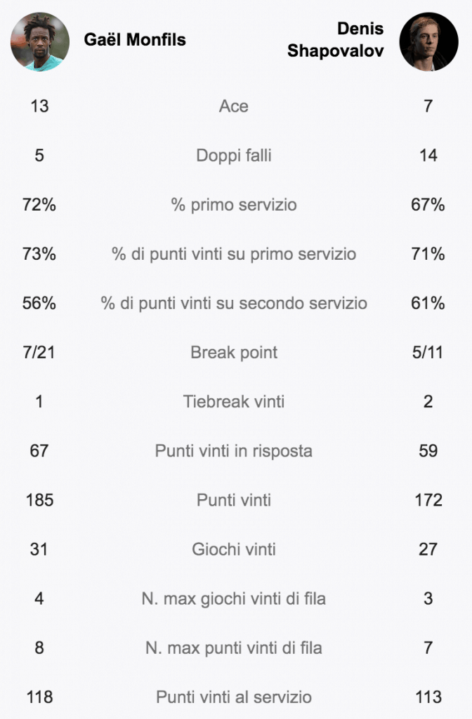Click Monfils' 7/21 break point value
Viewport: 472px width, 719px height.
(39, 352)
